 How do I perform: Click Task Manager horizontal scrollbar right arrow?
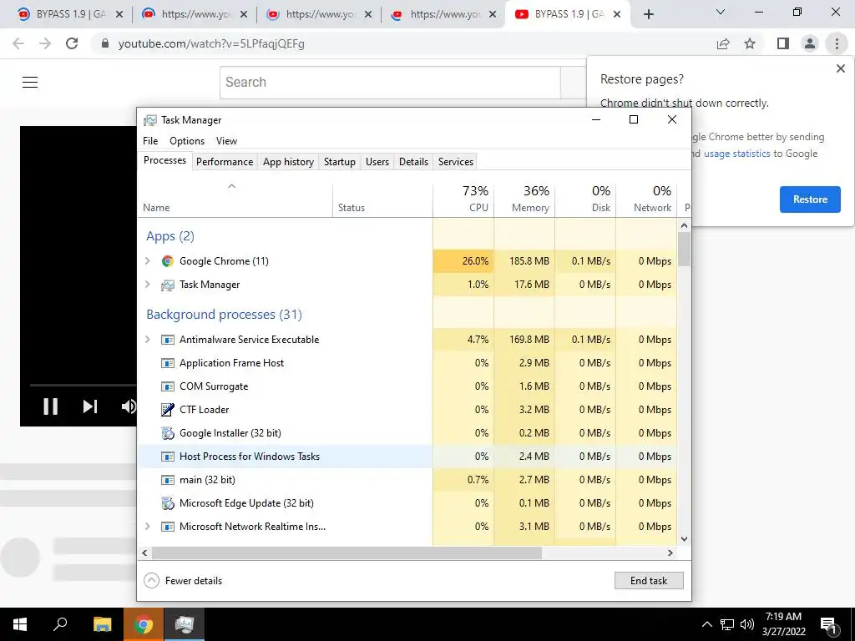pos(670,553)
